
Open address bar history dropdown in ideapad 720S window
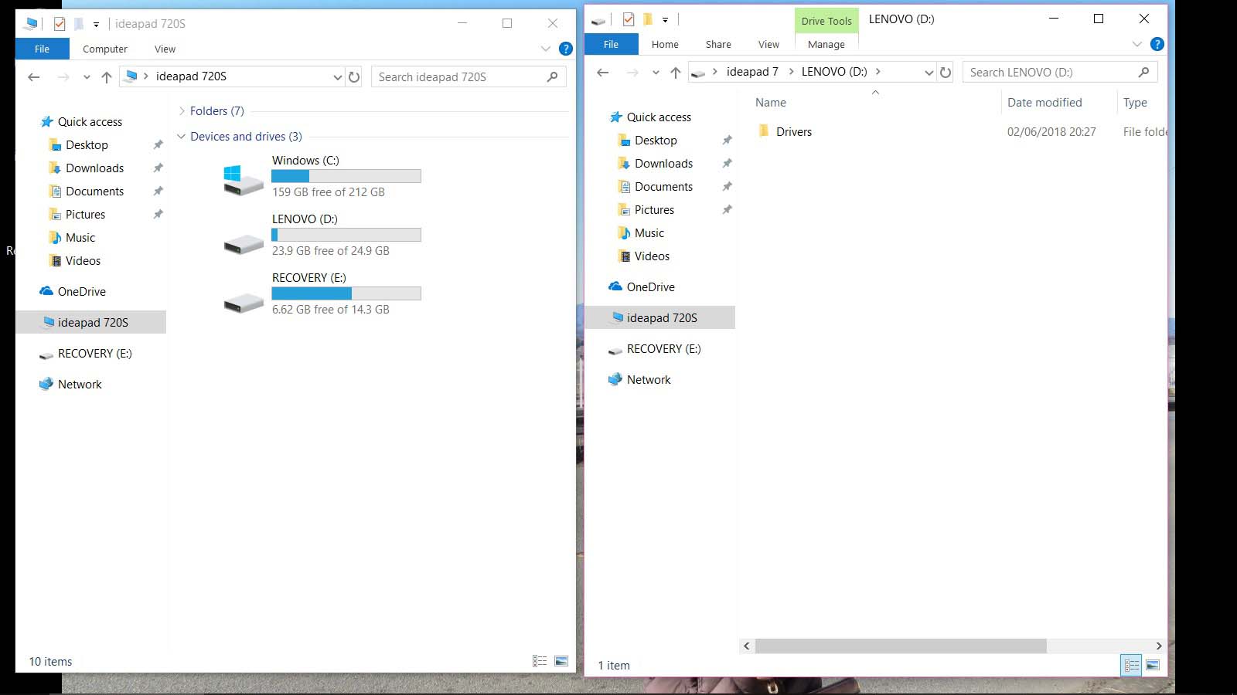click(337, 77)
